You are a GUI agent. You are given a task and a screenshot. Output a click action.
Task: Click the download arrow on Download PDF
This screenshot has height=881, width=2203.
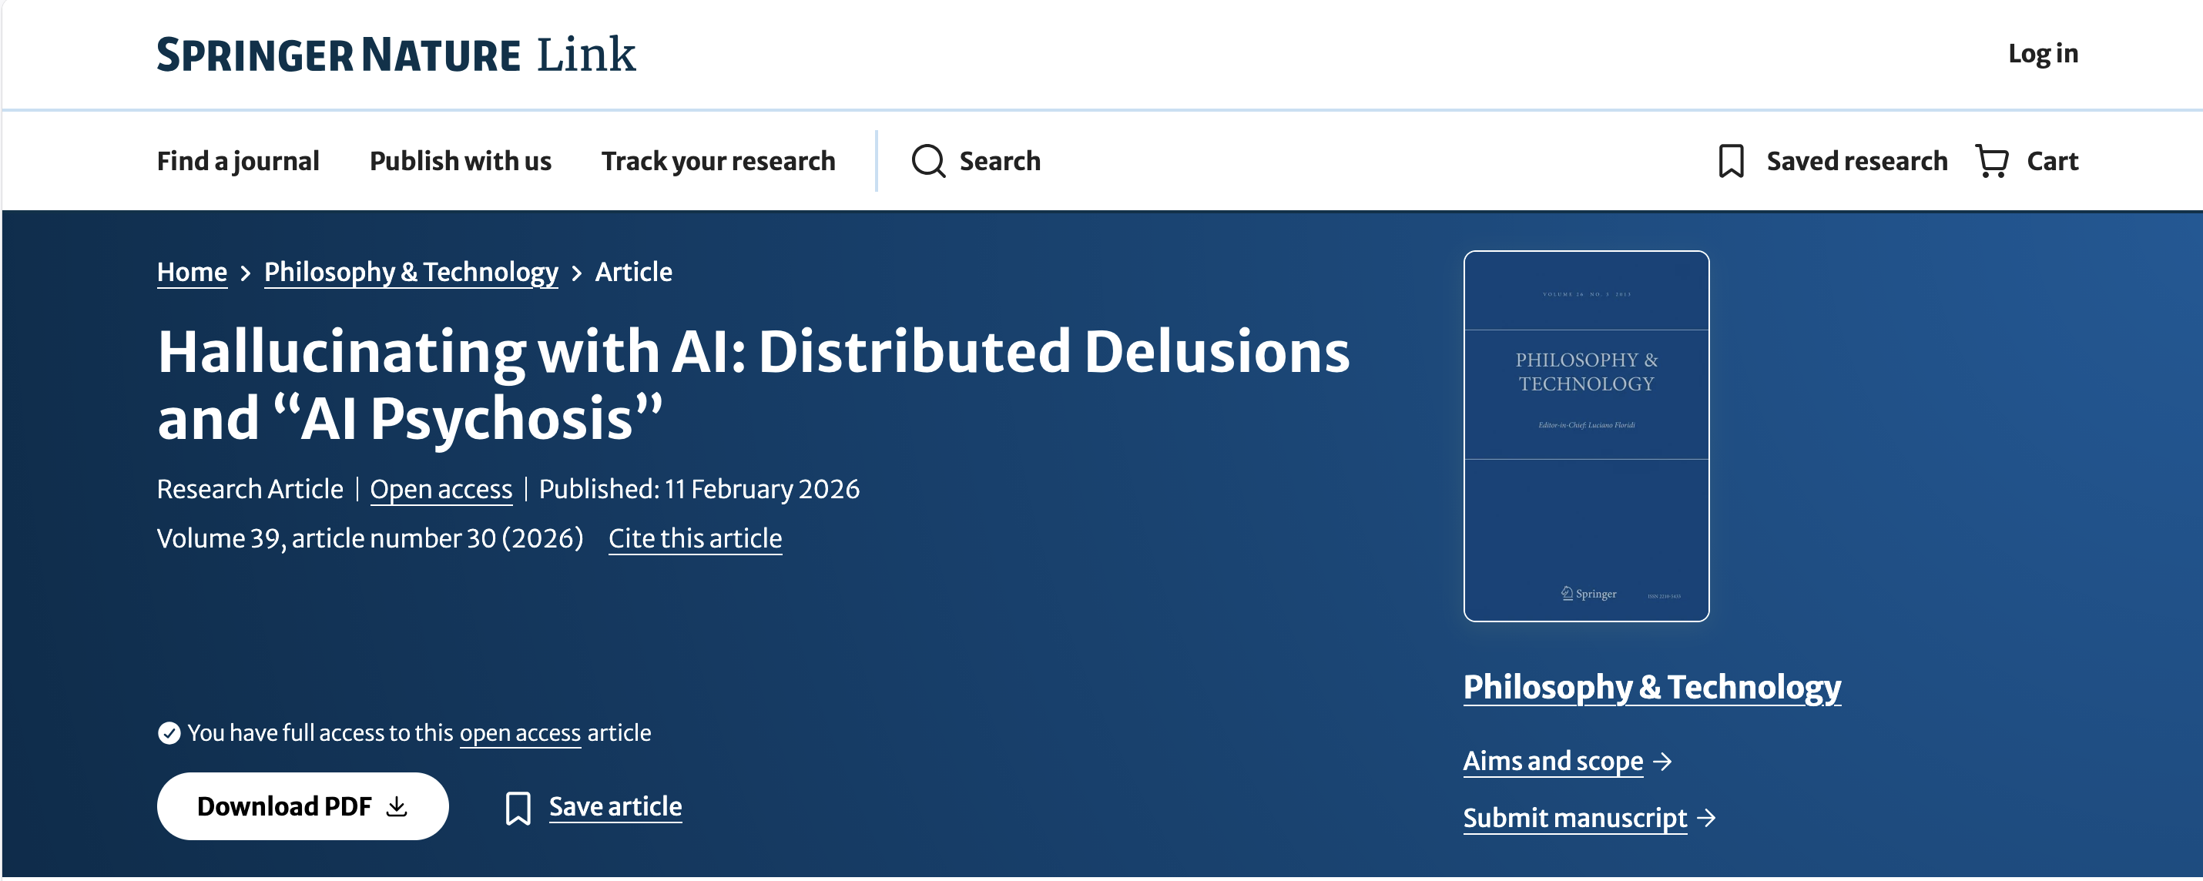coord(397,806)
